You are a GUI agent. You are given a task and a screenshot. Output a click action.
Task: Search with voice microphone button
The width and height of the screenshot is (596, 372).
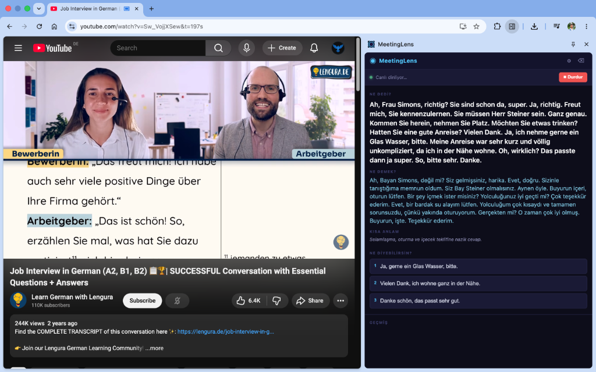tap(247, 48)
